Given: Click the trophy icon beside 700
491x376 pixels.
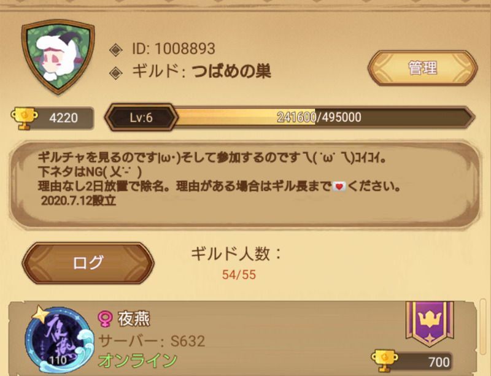Looking at the screenshot, I should (384, 361).
